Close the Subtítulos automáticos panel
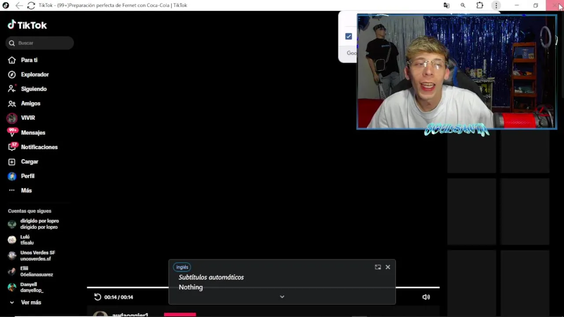Viewport: 564px width, 317px height. [x=388, y=267]
